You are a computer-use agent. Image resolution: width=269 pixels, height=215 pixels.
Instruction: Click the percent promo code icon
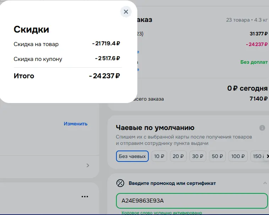point(120,183)
